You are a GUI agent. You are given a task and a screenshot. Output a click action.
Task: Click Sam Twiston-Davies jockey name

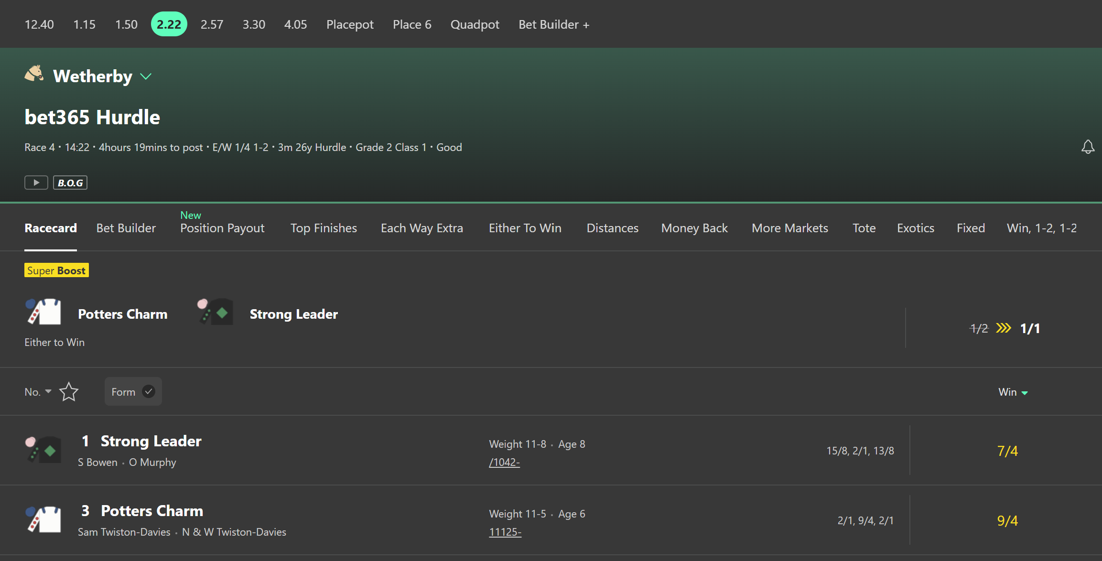point(124,532)
